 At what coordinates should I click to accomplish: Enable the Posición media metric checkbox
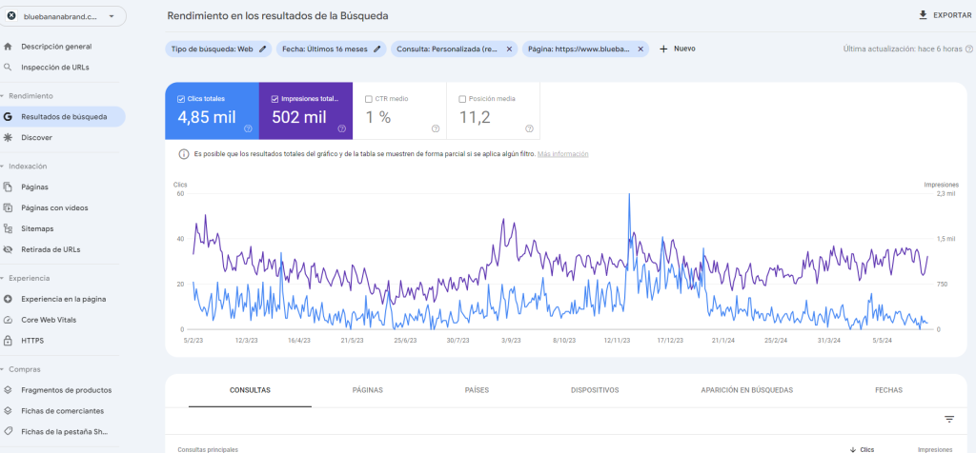point(462,98)
